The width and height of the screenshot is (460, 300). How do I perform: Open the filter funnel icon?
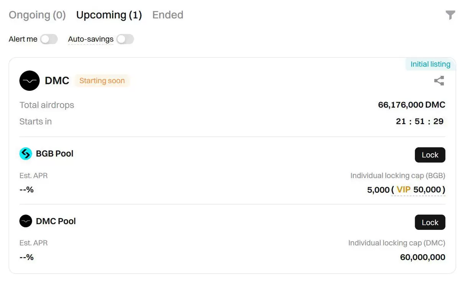[x=450, y=15]
